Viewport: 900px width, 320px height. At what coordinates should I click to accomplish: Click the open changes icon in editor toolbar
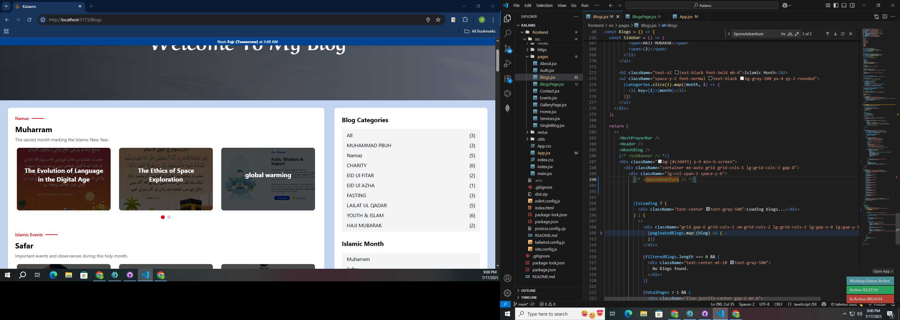coord(877,17)
